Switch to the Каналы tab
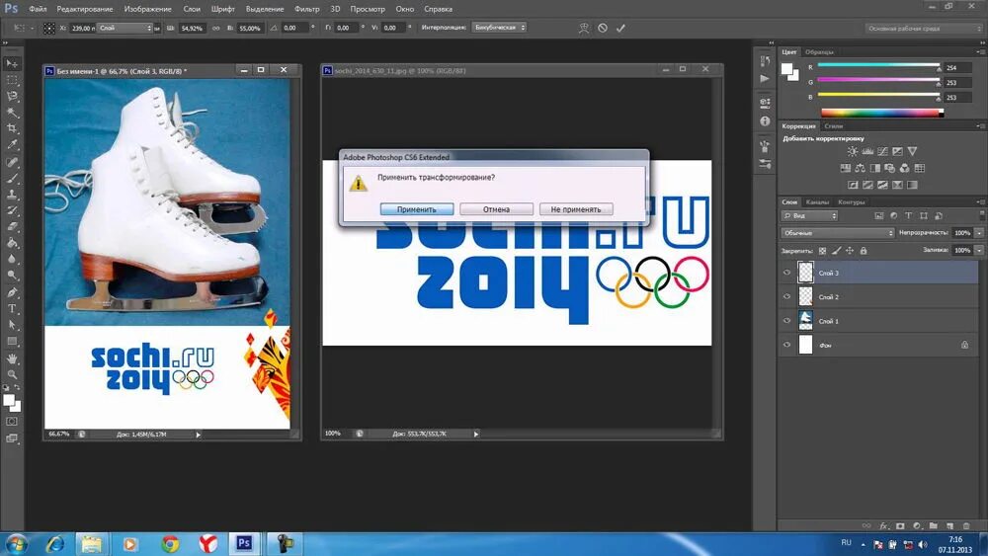Image resolution: width=988 pixels, height=556 pixels. pos(817,202)
